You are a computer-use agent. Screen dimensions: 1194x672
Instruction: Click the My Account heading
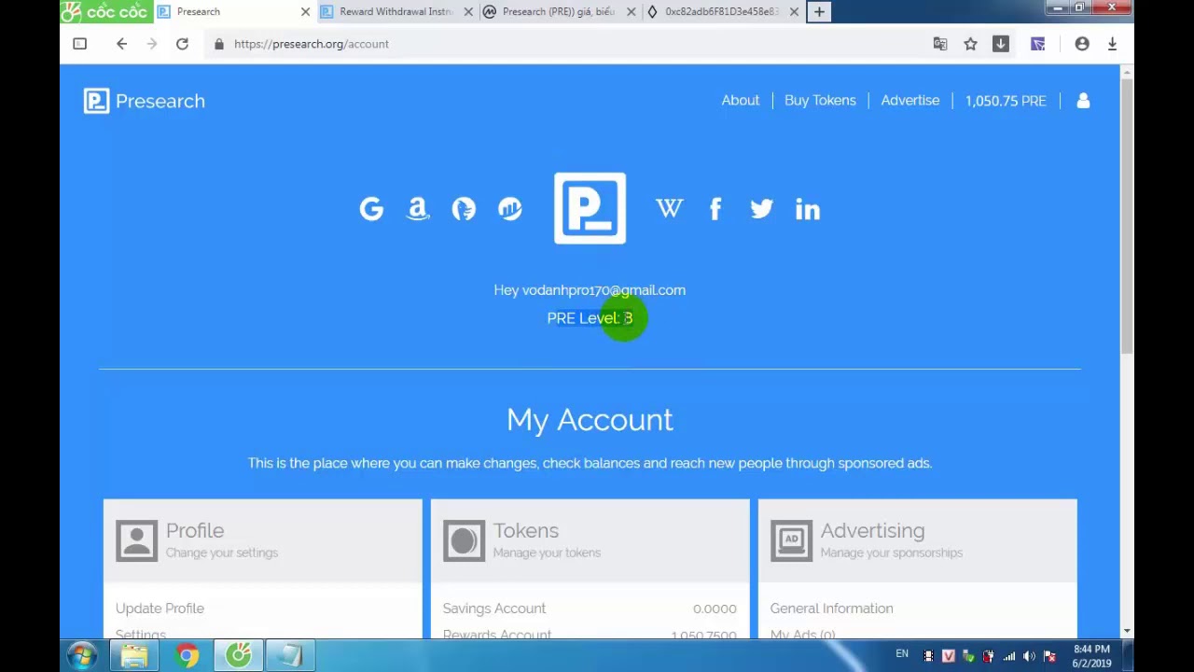coord(590,420)
